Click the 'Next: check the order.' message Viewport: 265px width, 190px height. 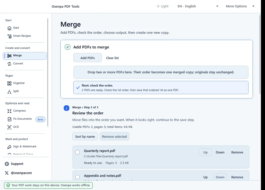(x=97, y=85)
